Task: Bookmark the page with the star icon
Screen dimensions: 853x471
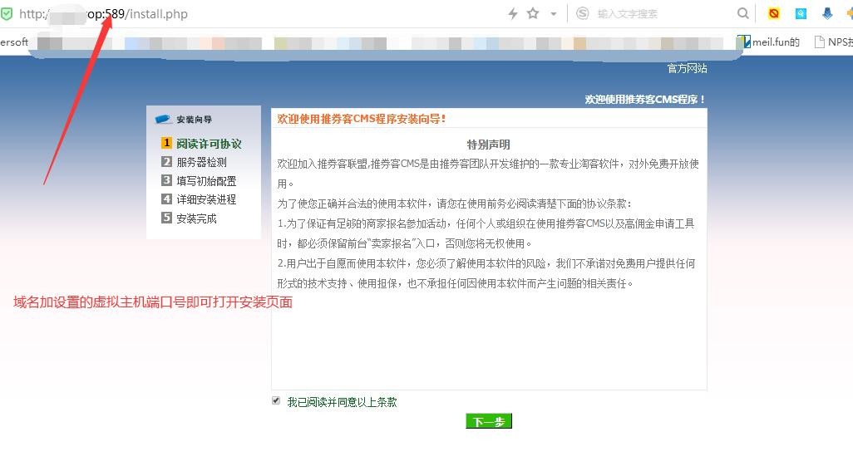Action: (x=533, y=13)
